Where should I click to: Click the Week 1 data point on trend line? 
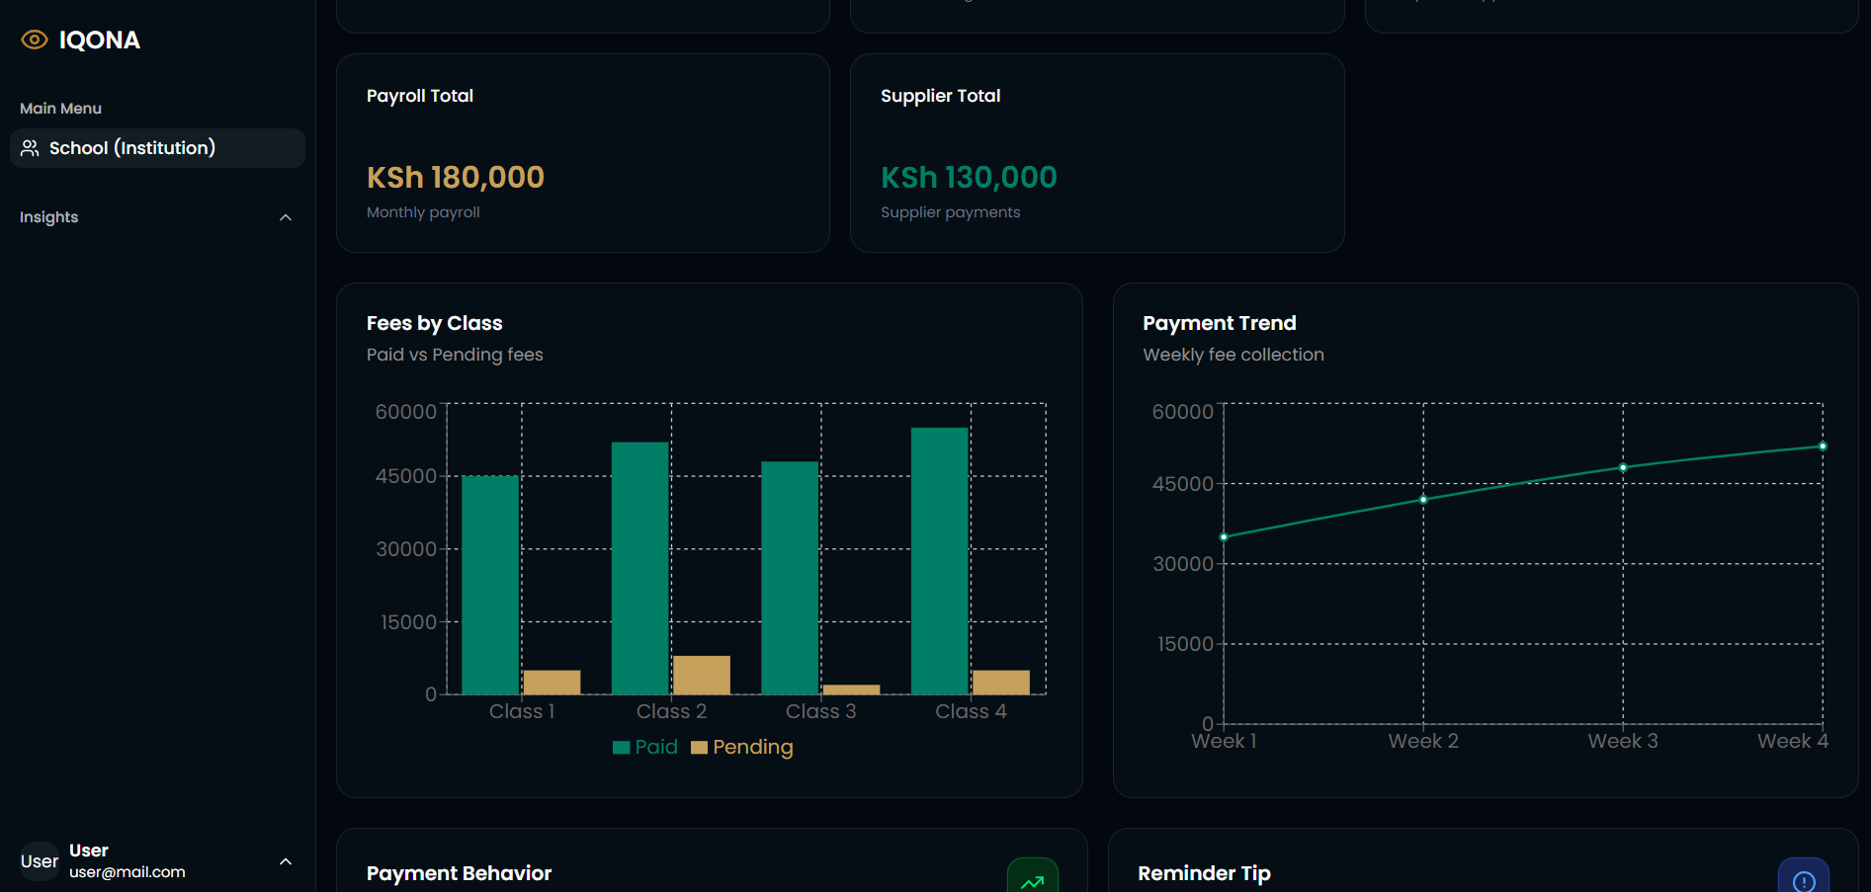1224,537
